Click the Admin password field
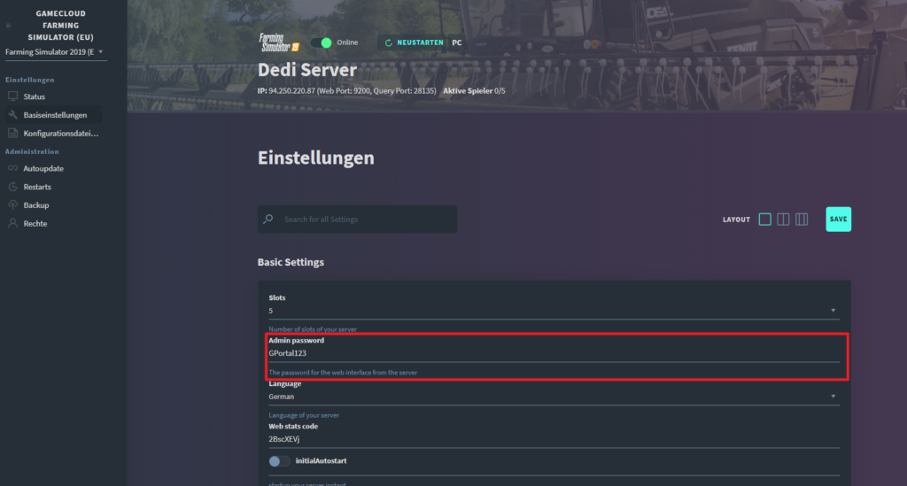The width and height of the screenshot is (907, 486). coord(554,353)
